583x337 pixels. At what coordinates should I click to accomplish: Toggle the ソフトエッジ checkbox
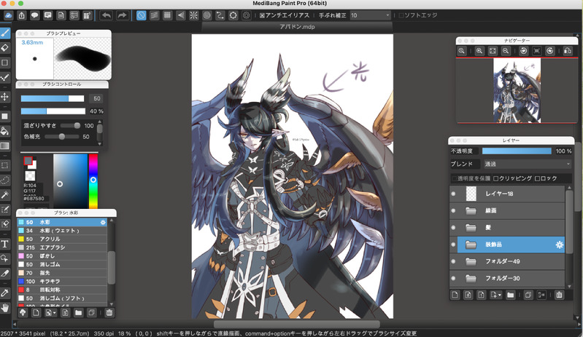(x=401, y=15)
